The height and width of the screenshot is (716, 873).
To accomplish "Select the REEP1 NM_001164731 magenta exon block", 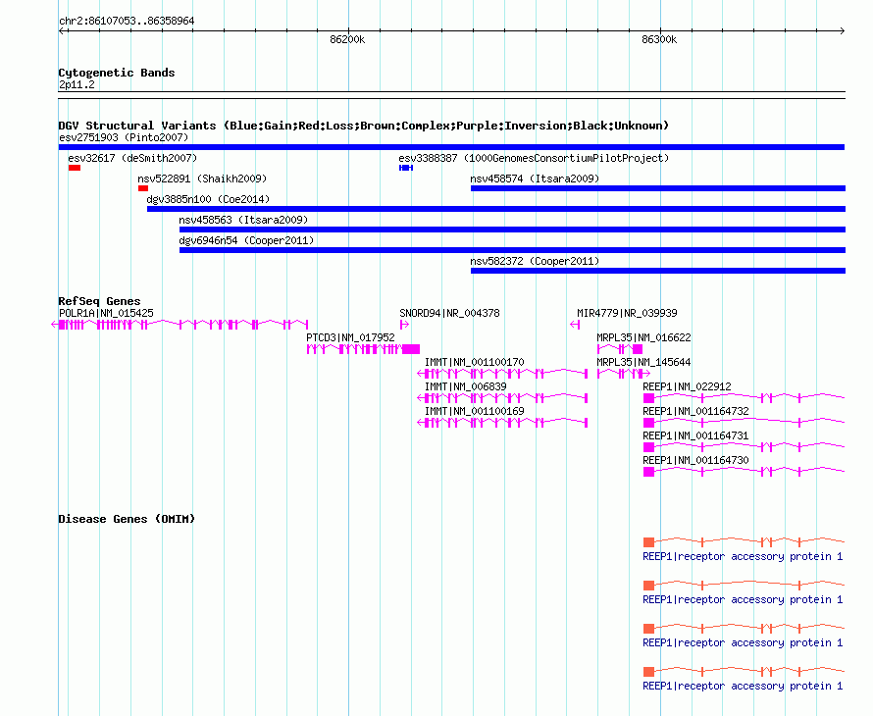I will [x=648, y=447].
